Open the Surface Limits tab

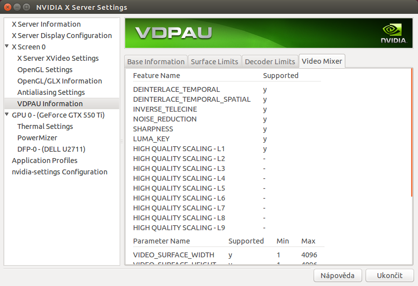(x=215, y=62)
